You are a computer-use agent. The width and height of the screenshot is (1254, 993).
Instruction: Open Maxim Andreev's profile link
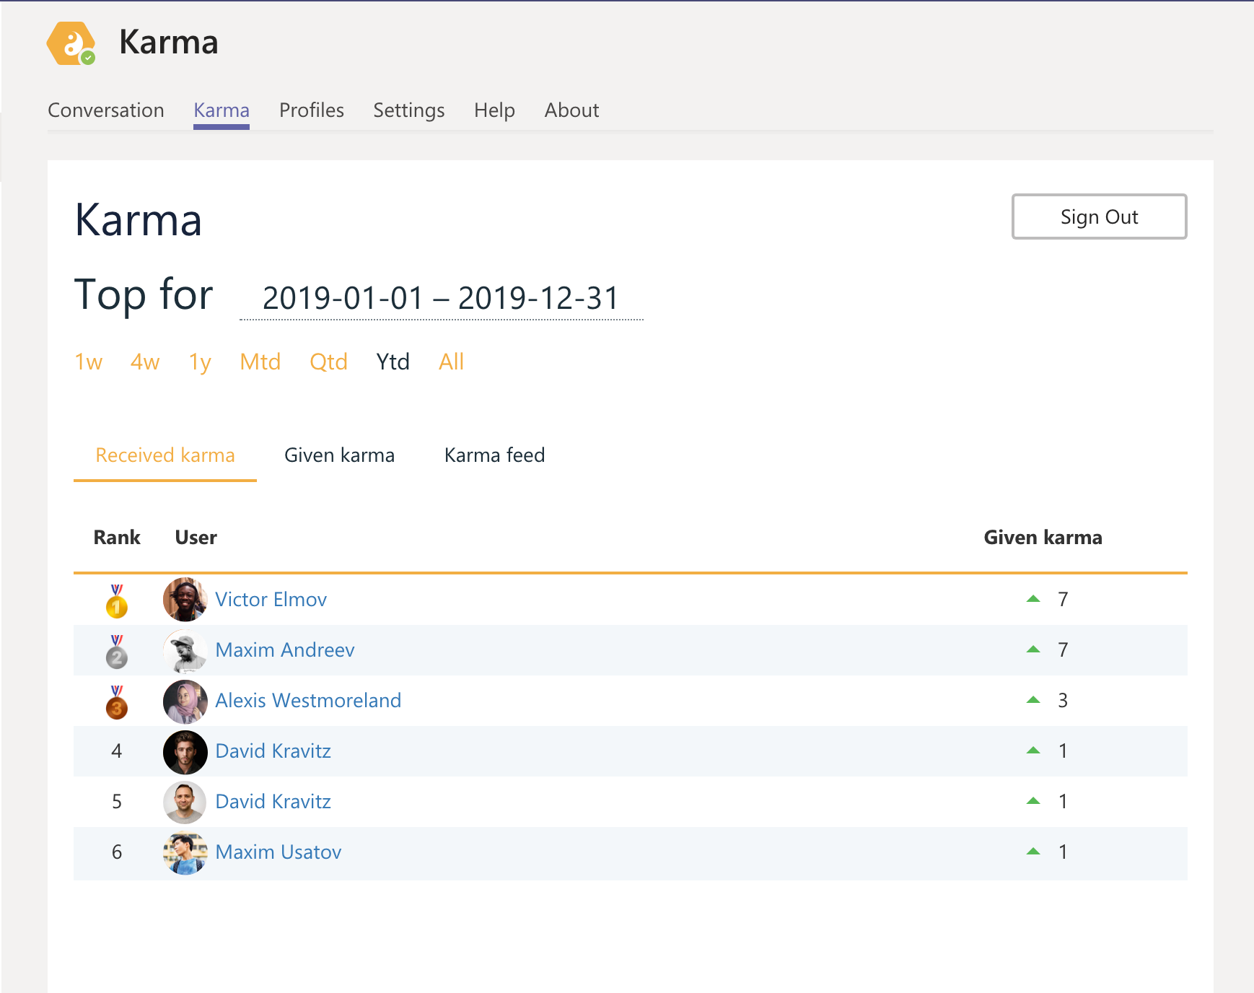click(285, 650)
